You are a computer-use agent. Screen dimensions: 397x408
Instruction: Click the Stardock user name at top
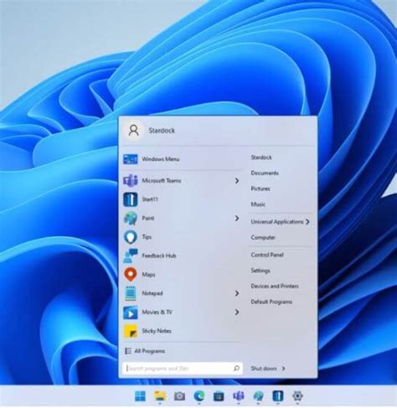[162, 131]
